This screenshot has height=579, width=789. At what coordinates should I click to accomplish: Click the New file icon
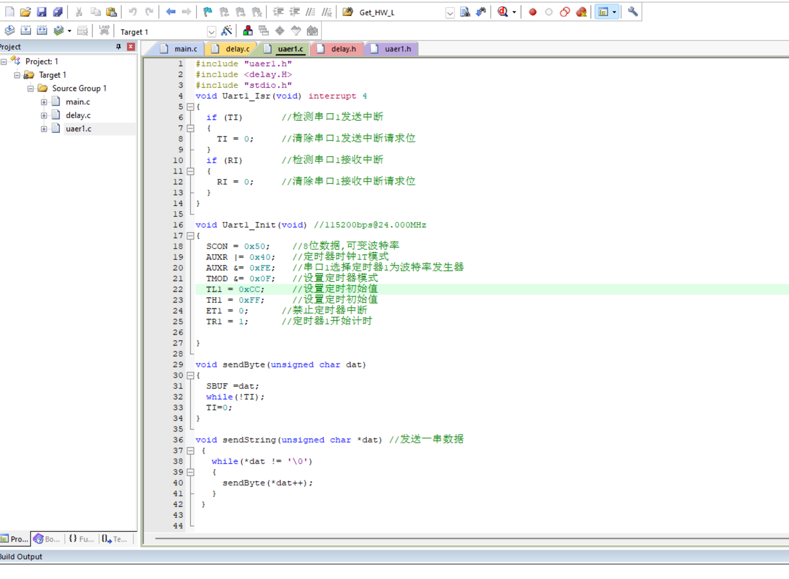point(9,12)
